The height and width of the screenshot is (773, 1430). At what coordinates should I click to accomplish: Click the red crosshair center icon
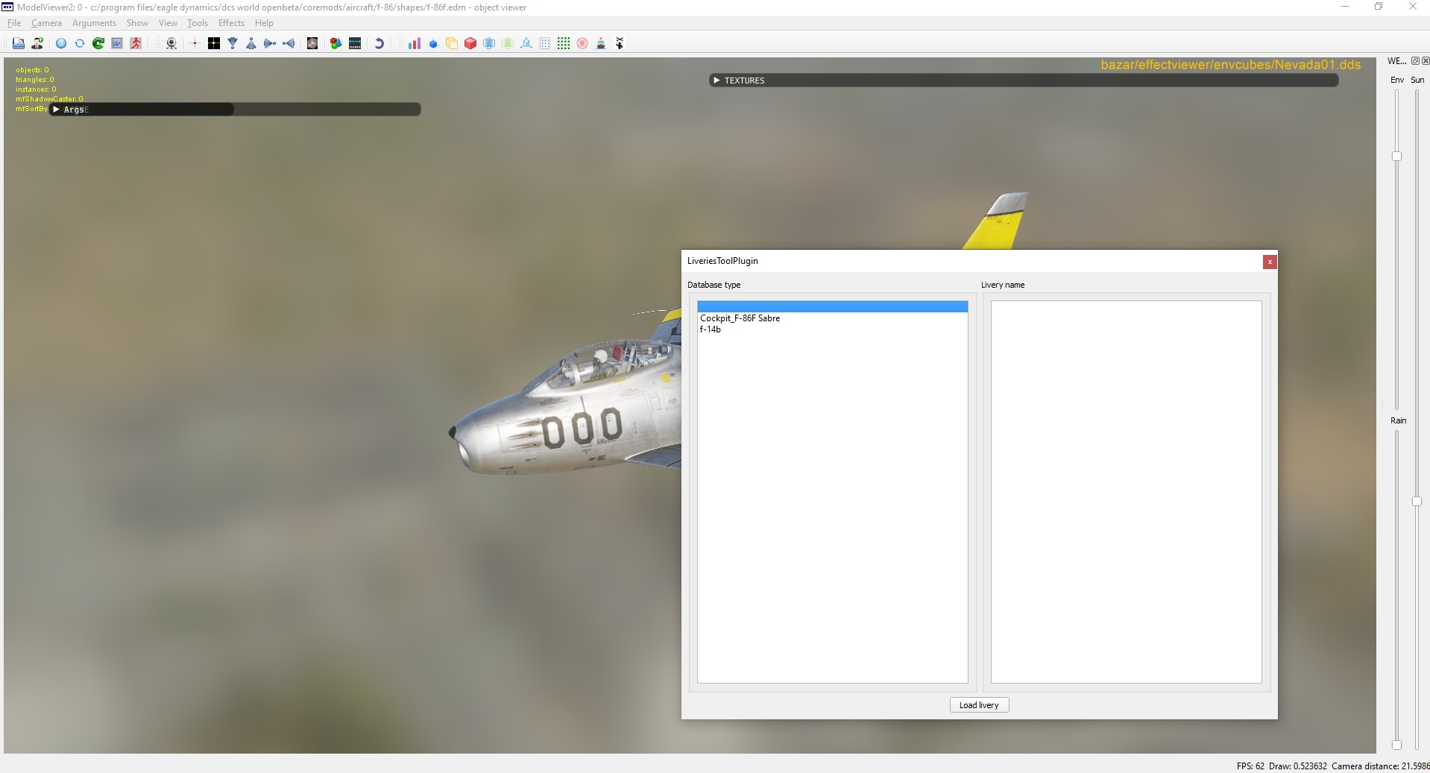click(195, 43)
